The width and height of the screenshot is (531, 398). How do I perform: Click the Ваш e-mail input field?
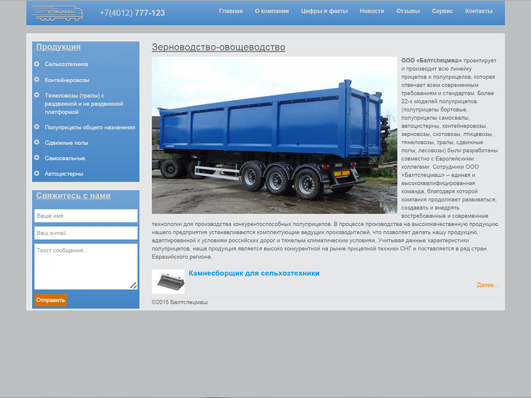point(86,233)
